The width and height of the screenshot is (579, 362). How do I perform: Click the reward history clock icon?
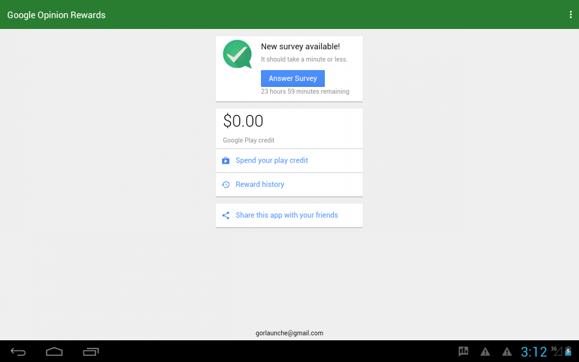225,184
